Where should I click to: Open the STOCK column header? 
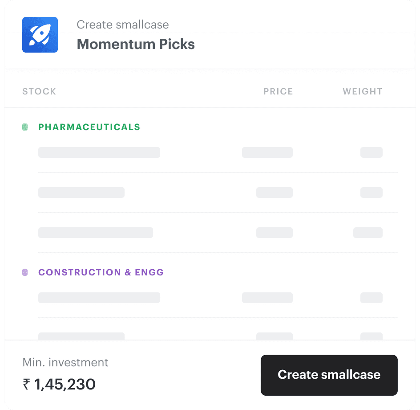click(39, 91)
